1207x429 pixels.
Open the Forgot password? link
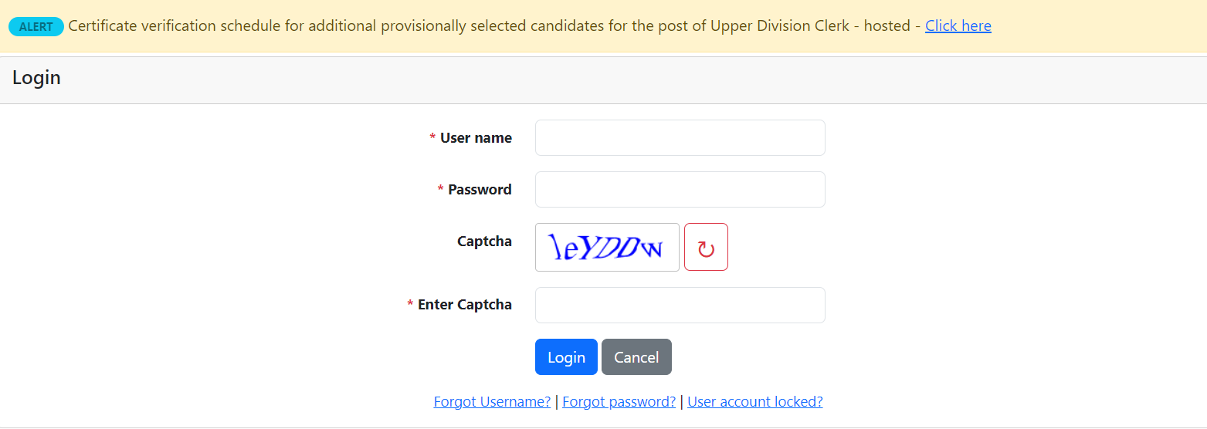coord(619,401)
